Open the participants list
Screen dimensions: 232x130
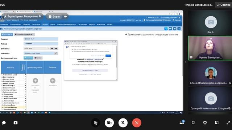coord(182,122)
